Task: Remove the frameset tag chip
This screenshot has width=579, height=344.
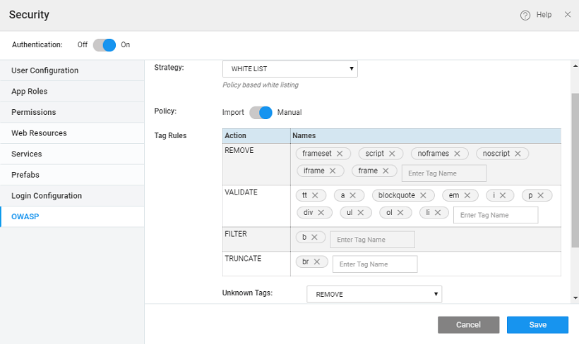Action: coord(340,154)
